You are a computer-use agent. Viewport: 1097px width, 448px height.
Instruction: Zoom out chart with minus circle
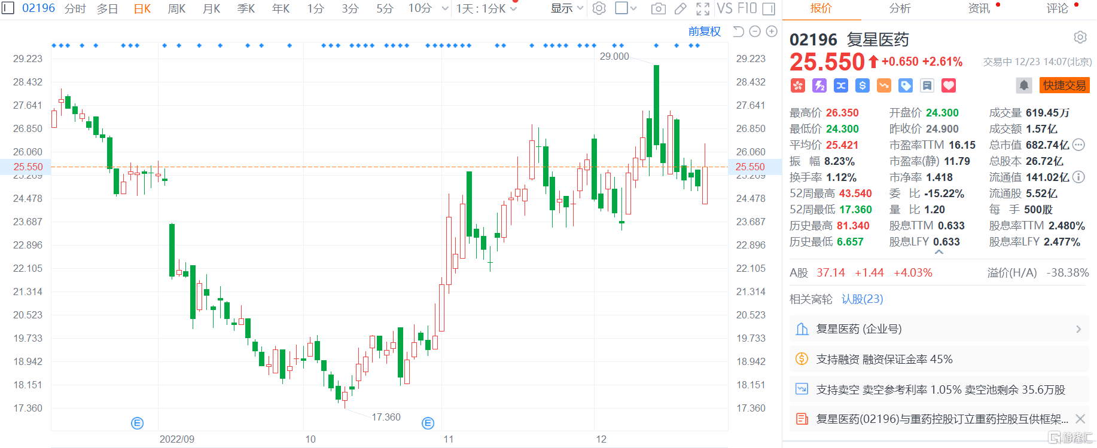pyautogui.click(x=755, y=31)
